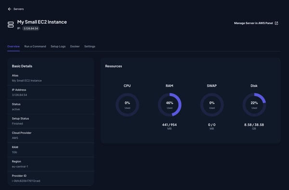
Task: Select the Alias value 'My Small EC2 Instance'
Action: coord(26,81)
